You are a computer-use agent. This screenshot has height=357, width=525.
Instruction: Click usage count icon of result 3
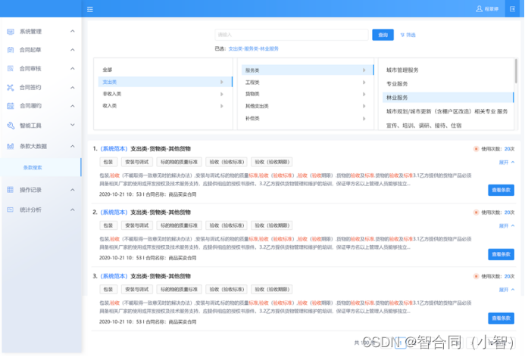pyautogui.click(x=476, y=276)
